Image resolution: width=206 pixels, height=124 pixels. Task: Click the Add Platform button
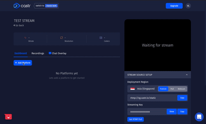coord(23,63)
